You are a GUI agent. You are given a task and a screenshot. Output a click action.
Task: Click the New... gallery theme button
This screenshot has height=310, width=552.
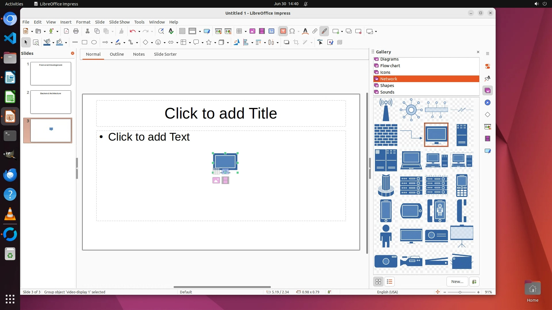(x=457, y=282)
